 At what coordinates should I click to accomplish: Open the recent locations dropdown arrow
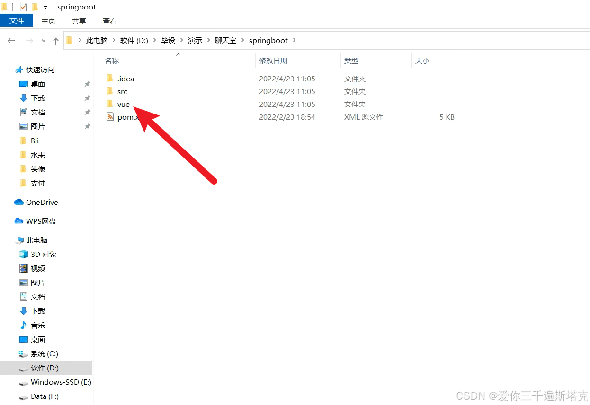(x=43, y=41)
